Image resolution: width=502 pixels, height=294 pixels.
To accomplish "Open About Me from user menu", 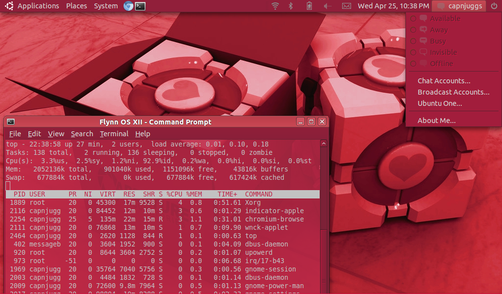I will 436,120.
